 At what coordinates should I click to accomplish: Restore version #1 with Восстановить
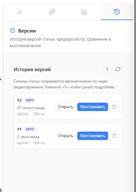(93, 136)
